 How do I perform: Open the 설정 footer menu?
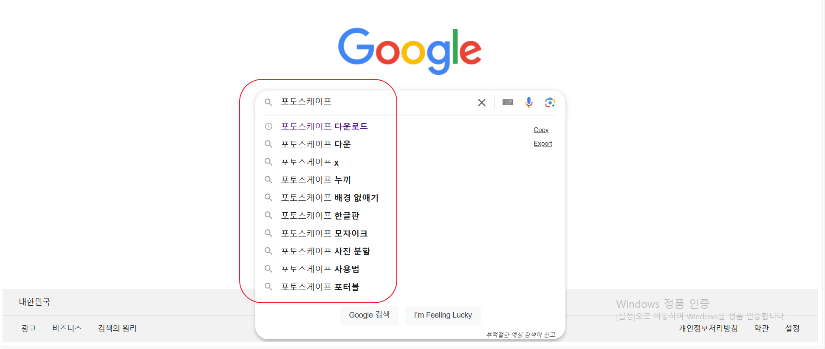792,328
